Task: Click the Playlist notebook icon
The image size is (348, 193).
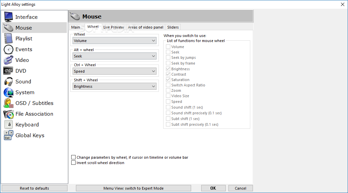Action: (8, 38)
